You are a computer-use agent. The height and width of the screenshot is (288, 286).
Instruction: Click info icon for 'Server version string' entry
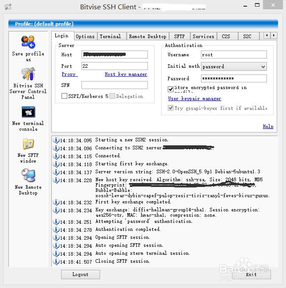pos(56,172)
